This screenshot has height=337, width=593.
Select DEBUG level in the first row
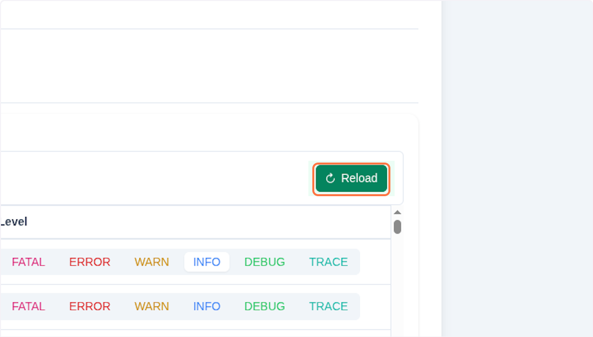(264, 262)
